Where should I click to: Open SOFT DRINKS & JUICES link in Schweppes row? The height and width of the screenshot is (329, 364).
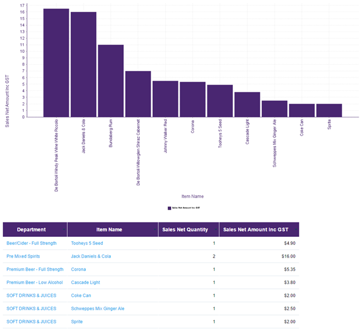[x=31, y=308]
